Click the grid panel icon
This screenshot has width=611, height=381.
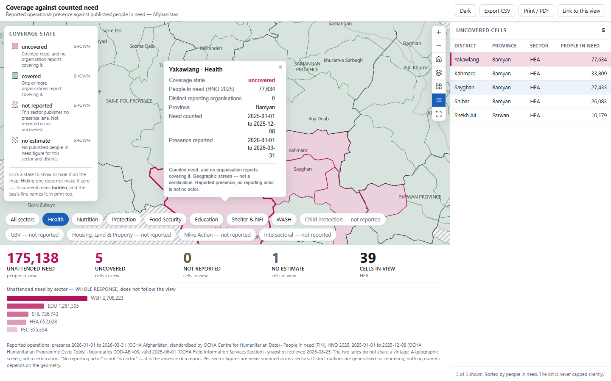click(x=439, y=86)
